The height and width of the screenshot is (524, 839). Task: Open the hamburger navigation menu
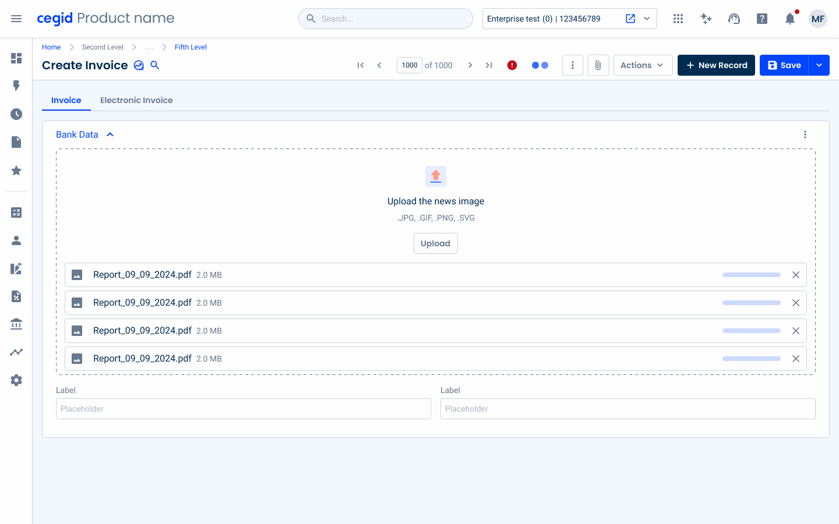16,19
